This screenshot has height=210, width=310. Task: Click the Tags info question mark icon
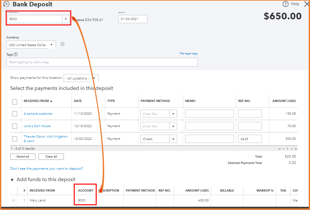[16, 54]
